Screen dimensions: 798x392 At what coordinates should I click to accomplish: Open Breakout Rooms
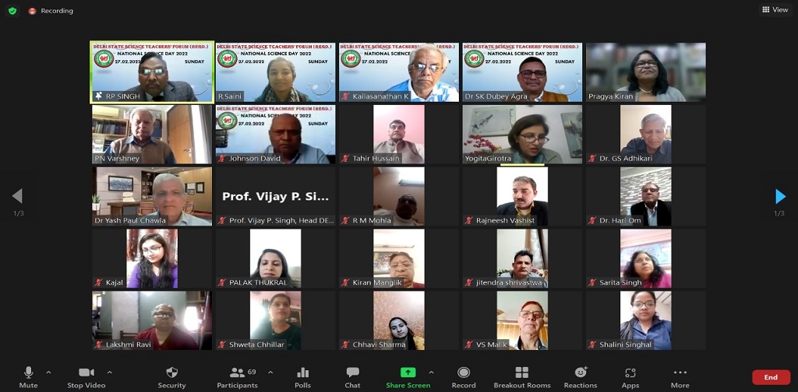tap(521, 378)
